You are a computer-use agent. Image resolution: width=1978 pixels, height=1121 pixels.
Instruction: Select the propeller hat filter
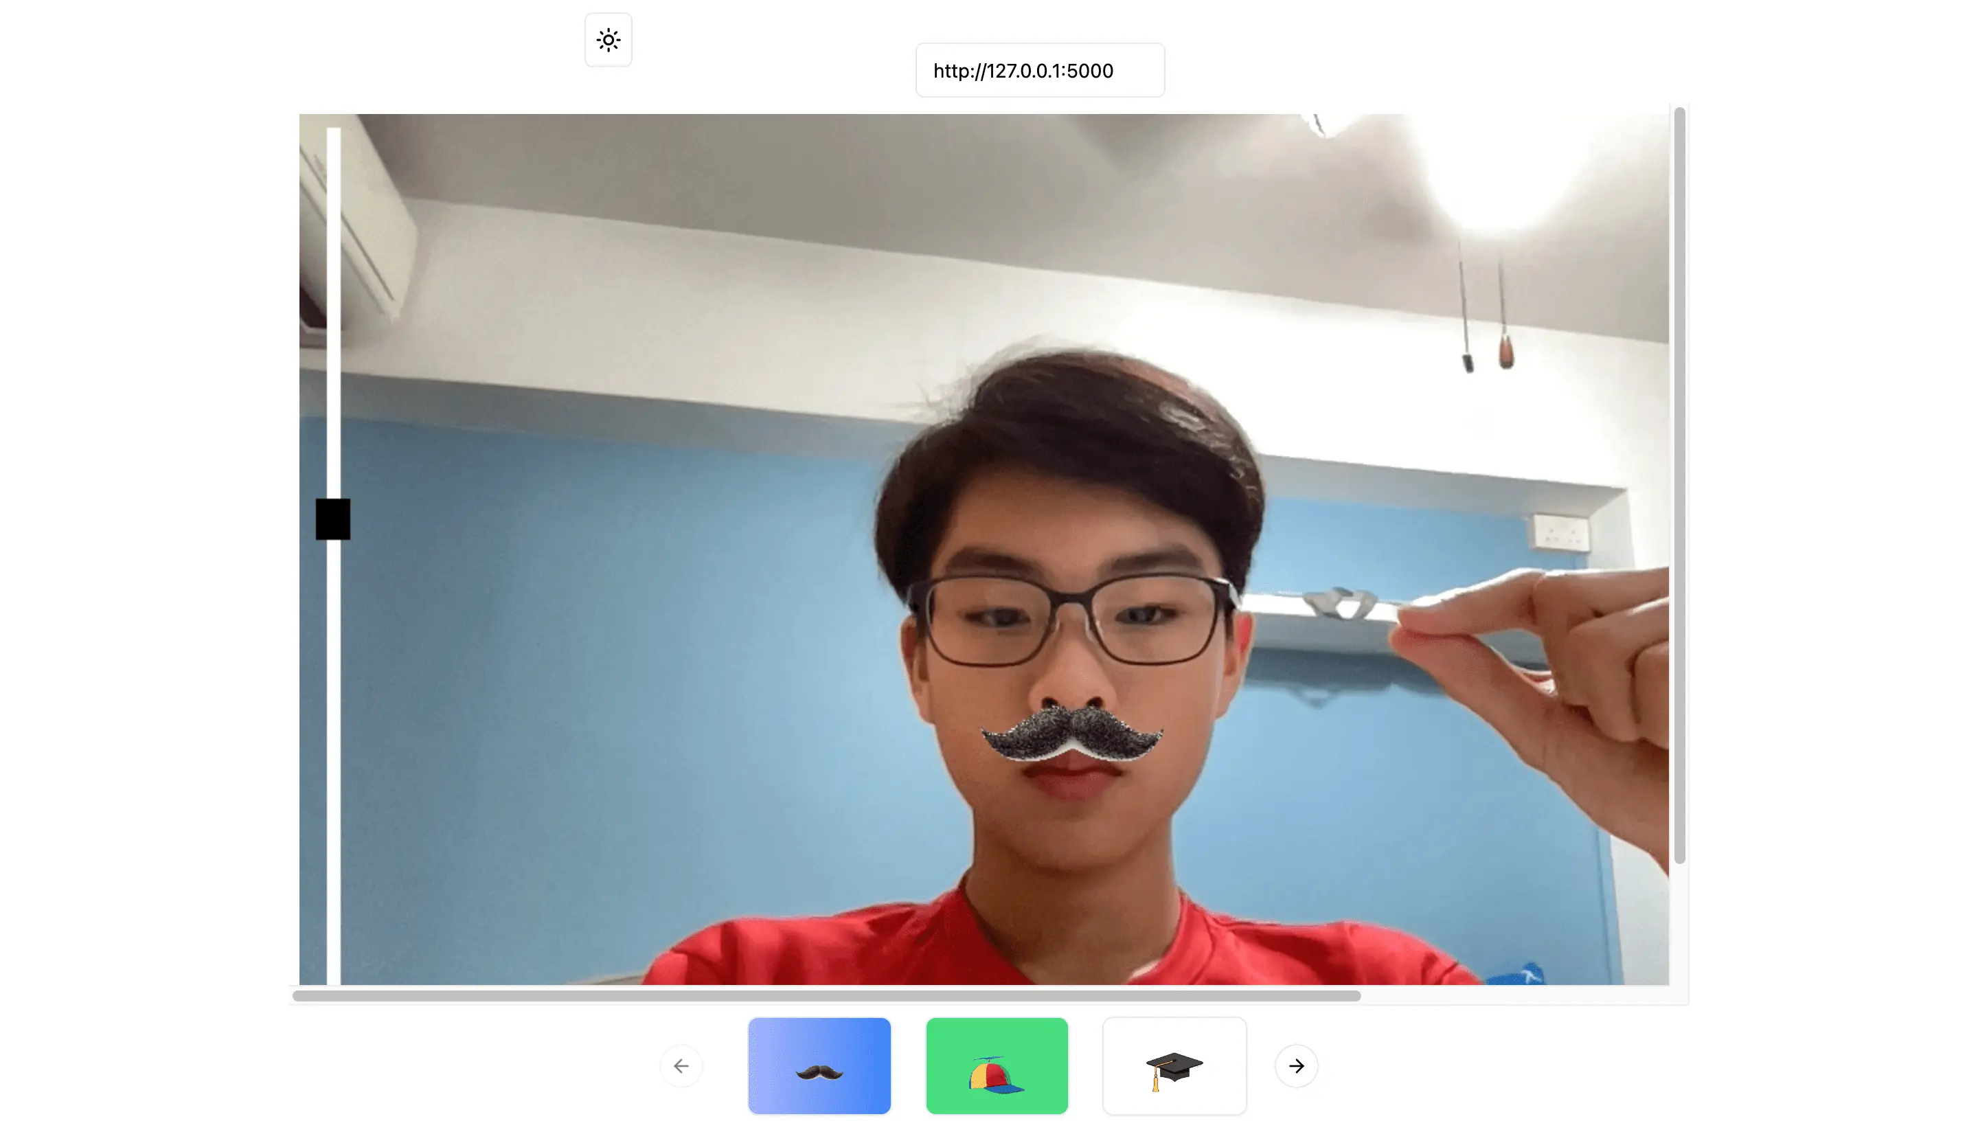[x=997, y=1065]
